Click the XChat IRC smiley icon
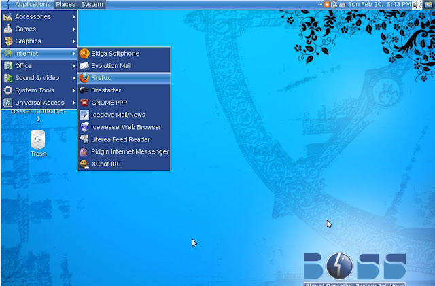The width and height of the screenshot is (435, 286). pyautogui.click(x=84, y=164)
